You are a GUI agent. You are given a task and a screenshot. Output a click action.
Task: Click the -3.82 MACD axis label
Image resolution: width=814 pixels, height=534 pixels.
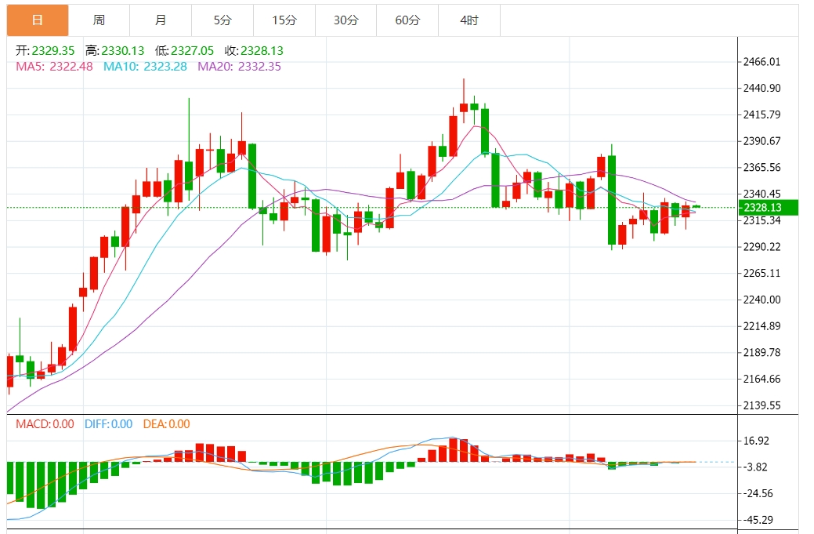click(755, 467)
